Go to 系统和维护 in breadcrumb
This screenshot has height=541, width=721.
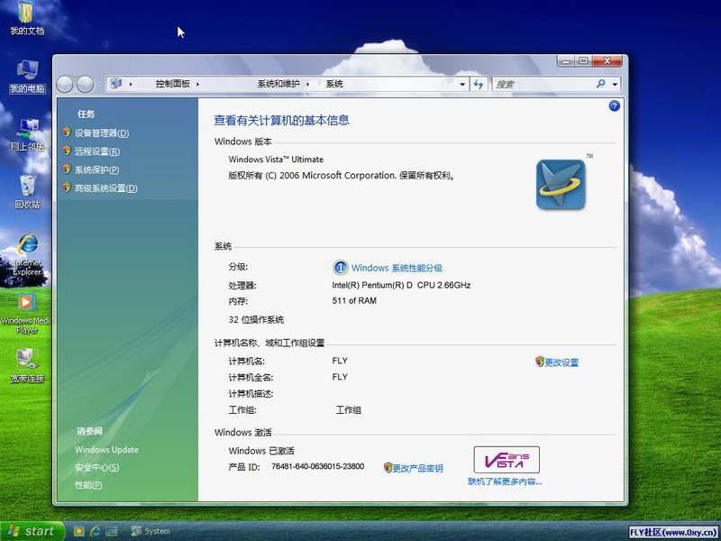coord(278,84)
